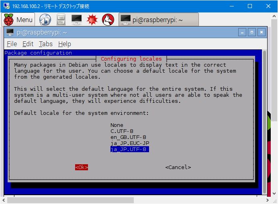The height and width of the screenshot is (204, 278).
Task: Open the Edit menu
Action: [28, 44]
